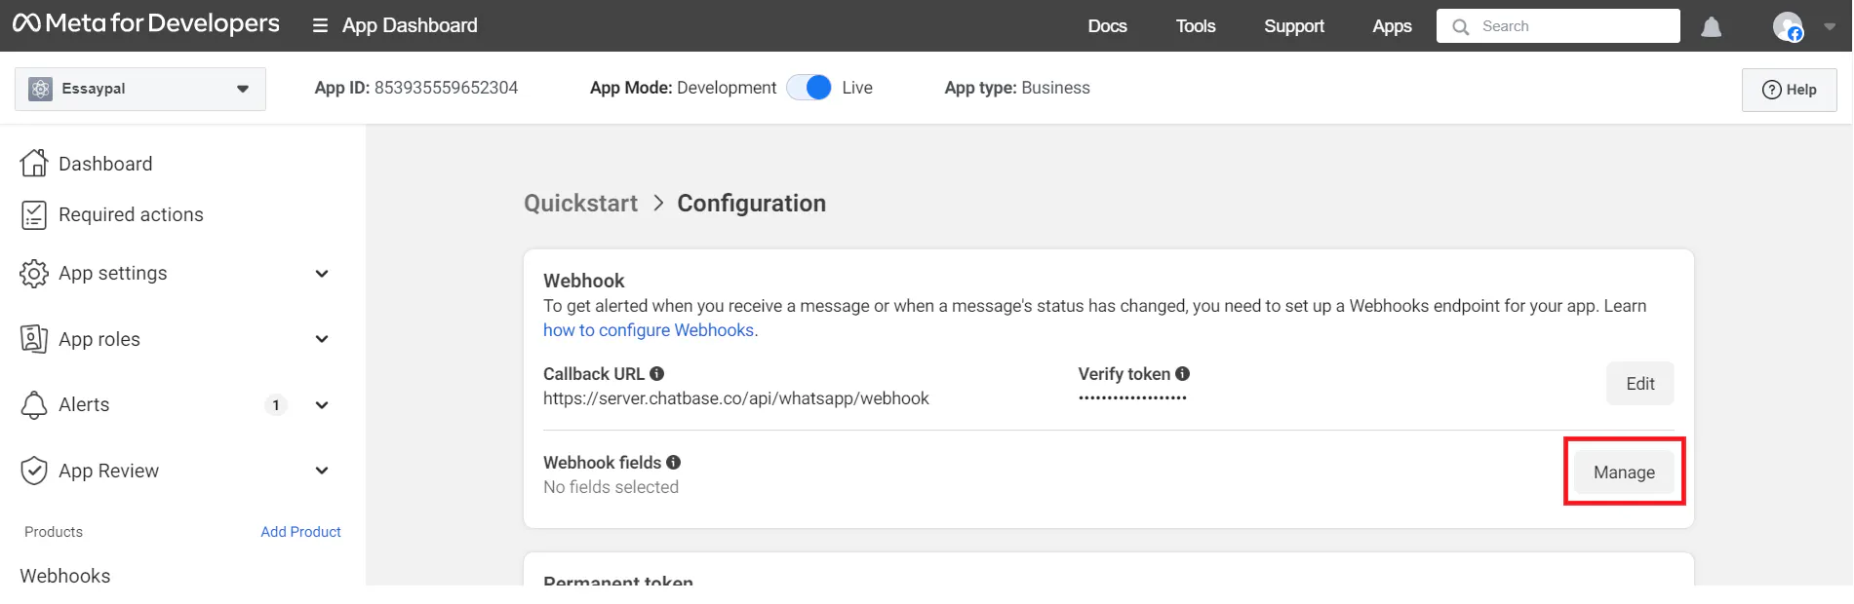This screenshot has width=1854, height=604.
Task: Click the Help question mark icon
Action: pos(1771,90)
